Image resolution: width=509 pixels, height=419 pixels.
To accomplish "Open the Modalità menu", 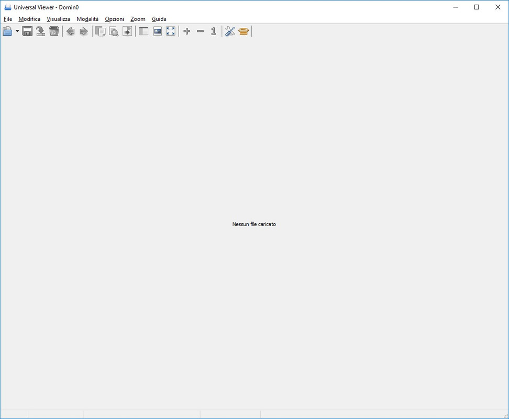I will pyautogui.click(x=87, y=19).
